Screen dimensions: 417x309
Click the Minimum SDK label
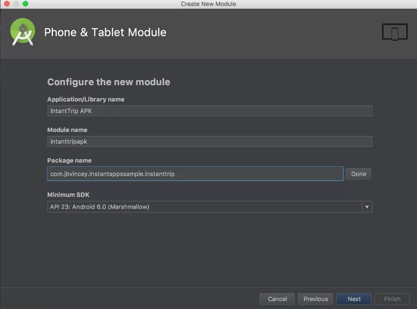(68, 195)
